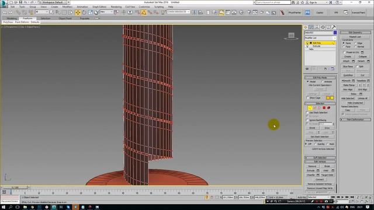Open the Workspace Default dropdown
This screenshot has width=374, height=210.
coord(54,2)
